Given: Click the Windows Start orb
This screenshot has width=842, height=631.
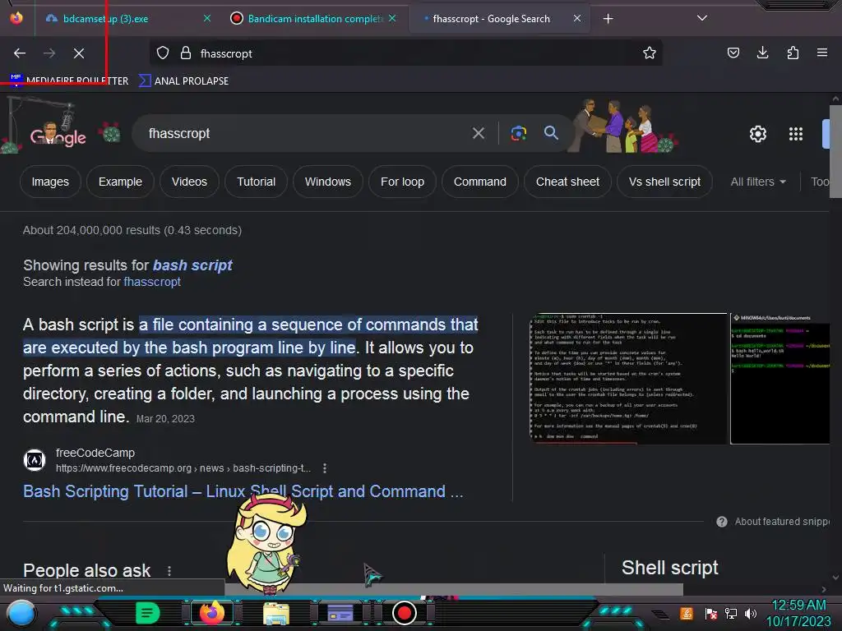Looking at the screenshot, I should pyautogui.click(x=21, y=613).
